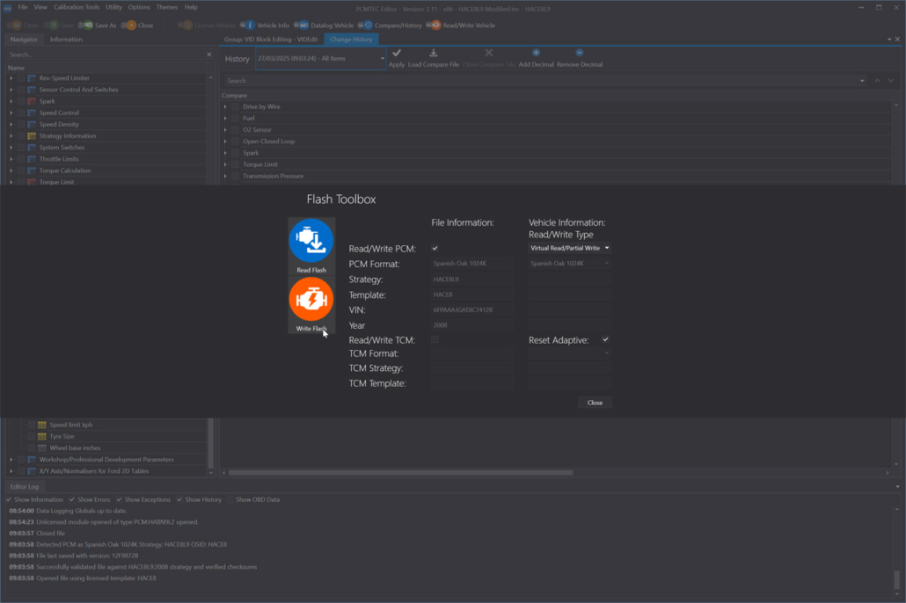The image size is (906, 603).
Task: Toggle Show Errors checkbox
Action: click(71, 499)
